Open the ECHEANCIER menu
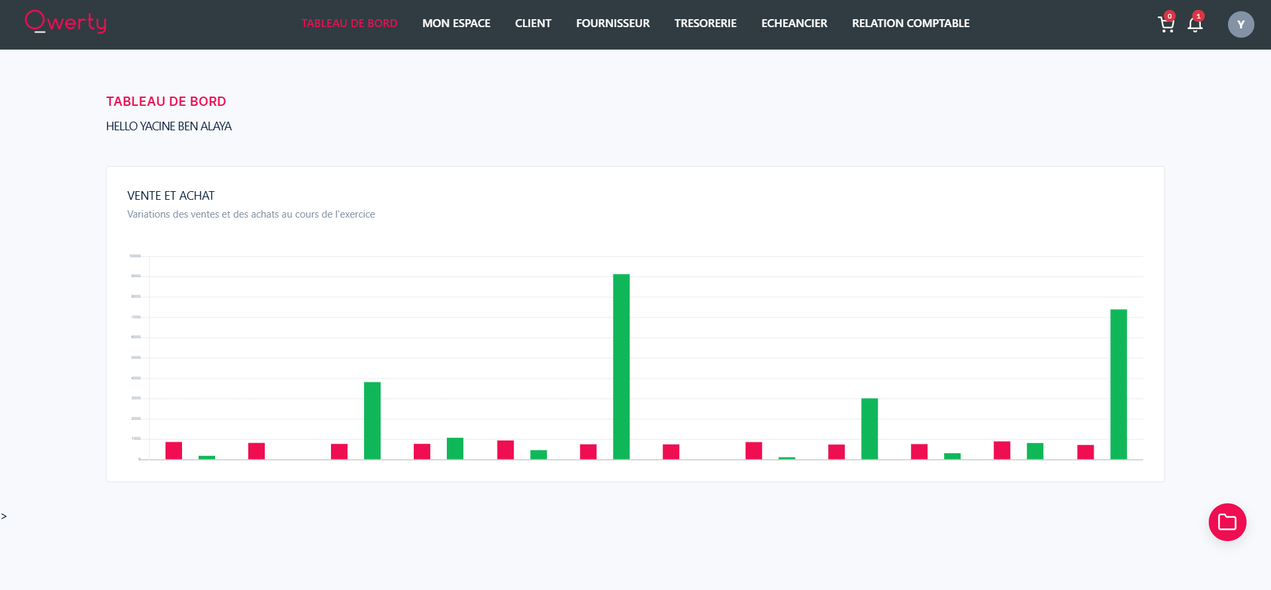Viewport: 1271px width, 590px height. 794,23
